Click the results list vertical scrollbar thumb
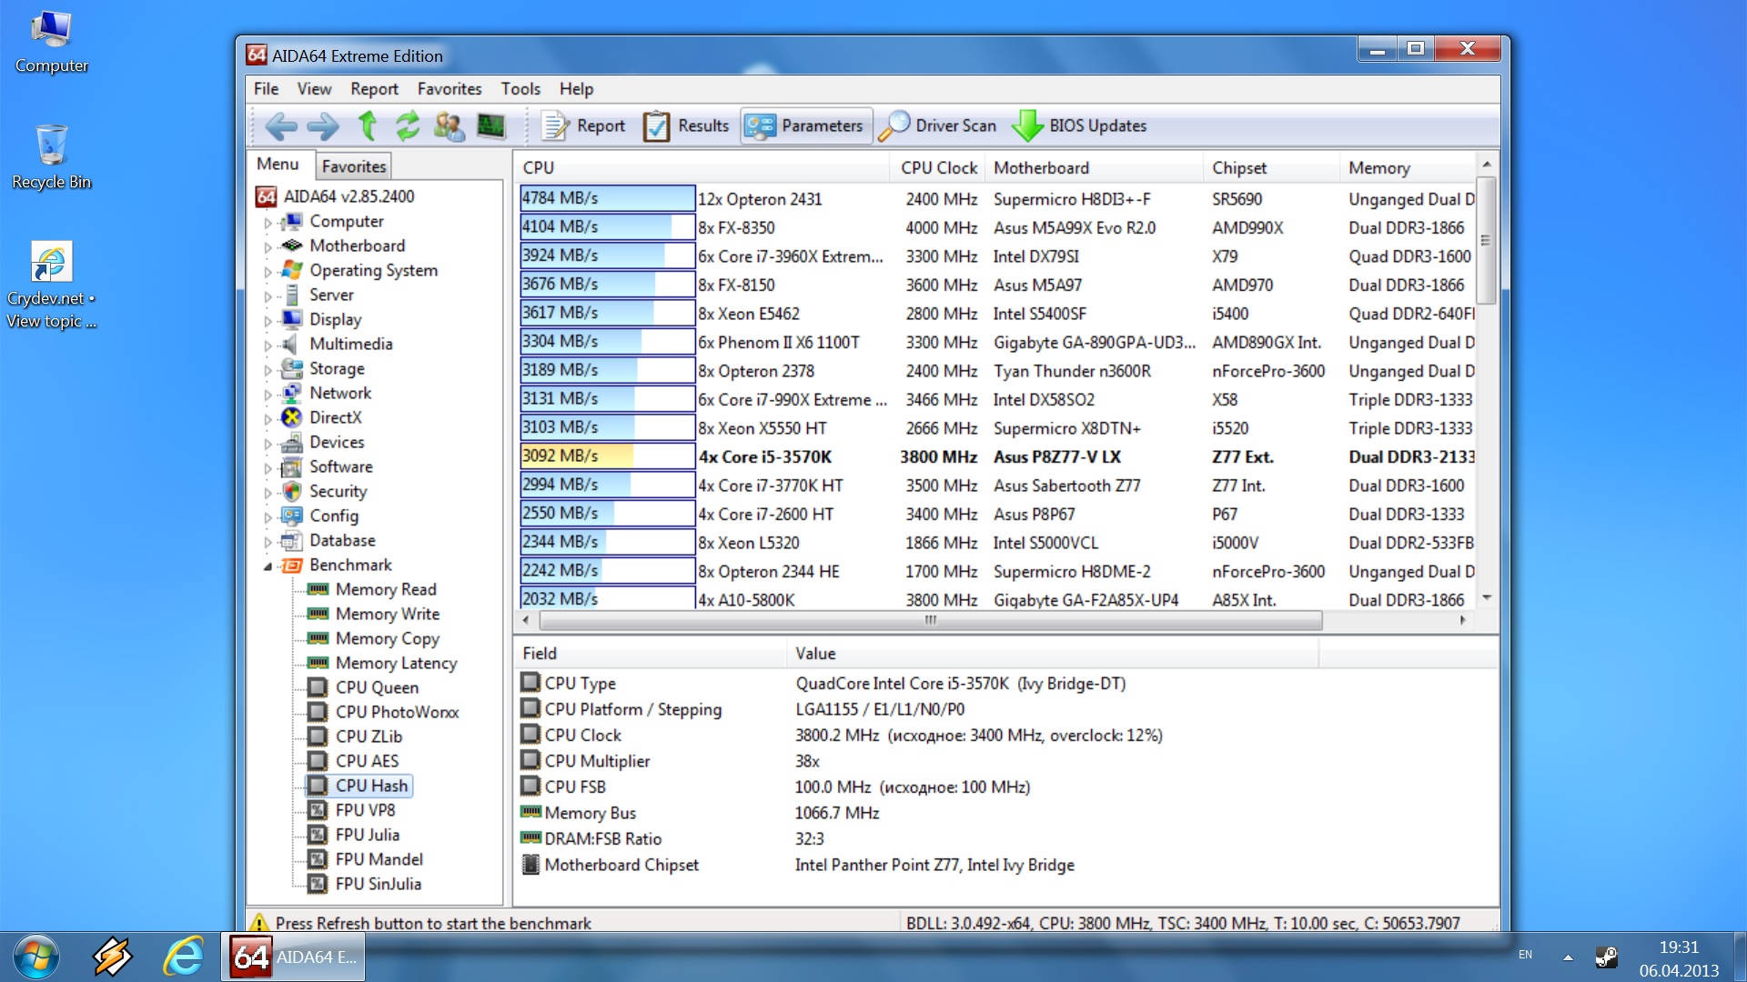 [1485, 240]
